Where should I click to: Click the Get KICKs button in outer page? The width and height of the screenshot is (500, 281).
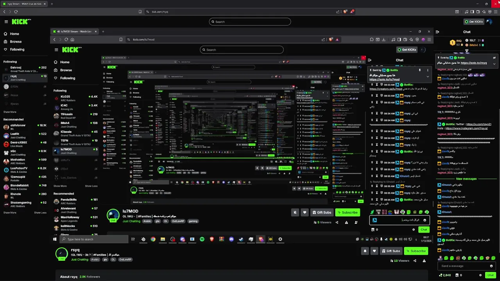(474, 22)
